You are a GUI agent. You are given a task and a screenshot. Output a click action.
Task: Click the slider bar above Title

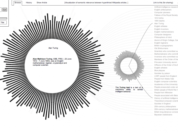3,18
